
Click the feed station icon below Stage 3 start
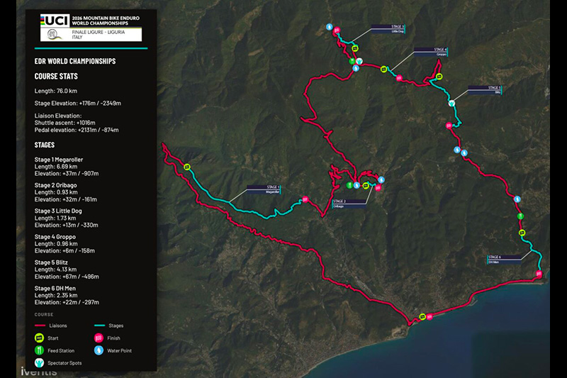[352, 61]
